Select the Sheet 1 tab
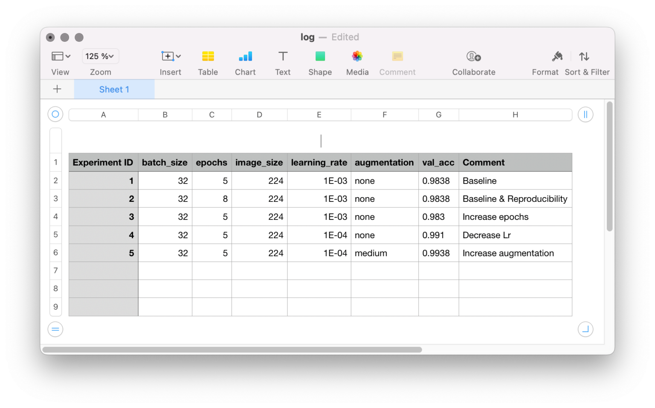This screenshot has height=408, width=655. 114,89
